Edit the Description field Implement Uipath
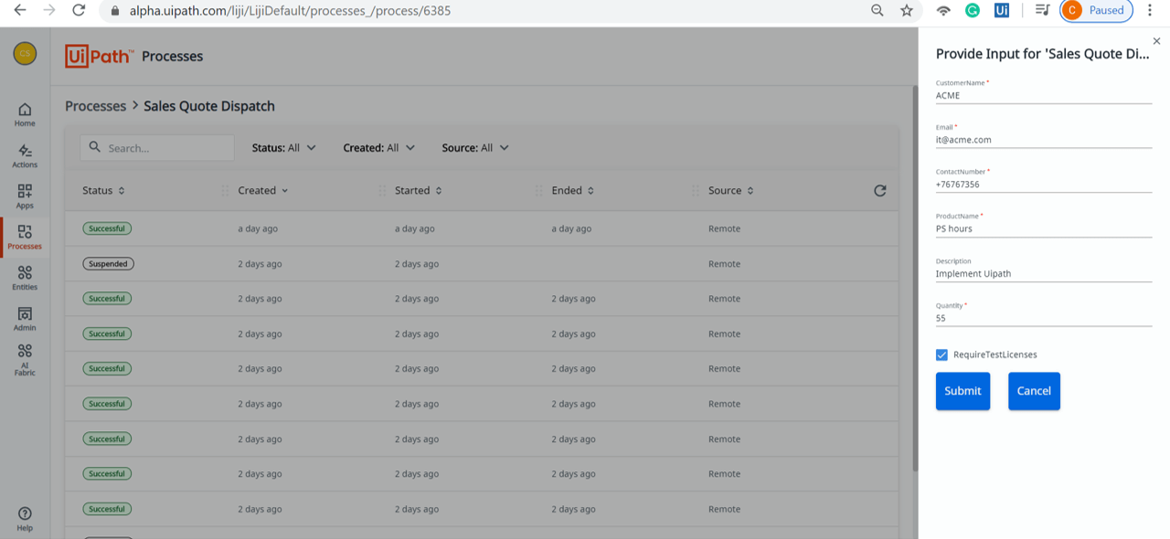1170x539 pixels. [x=1044, y=273]
